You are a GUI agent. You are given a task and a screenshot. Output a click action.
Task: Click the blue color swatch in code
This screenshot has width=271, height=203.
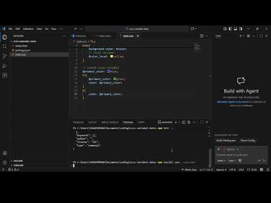[x=108, y=71]
